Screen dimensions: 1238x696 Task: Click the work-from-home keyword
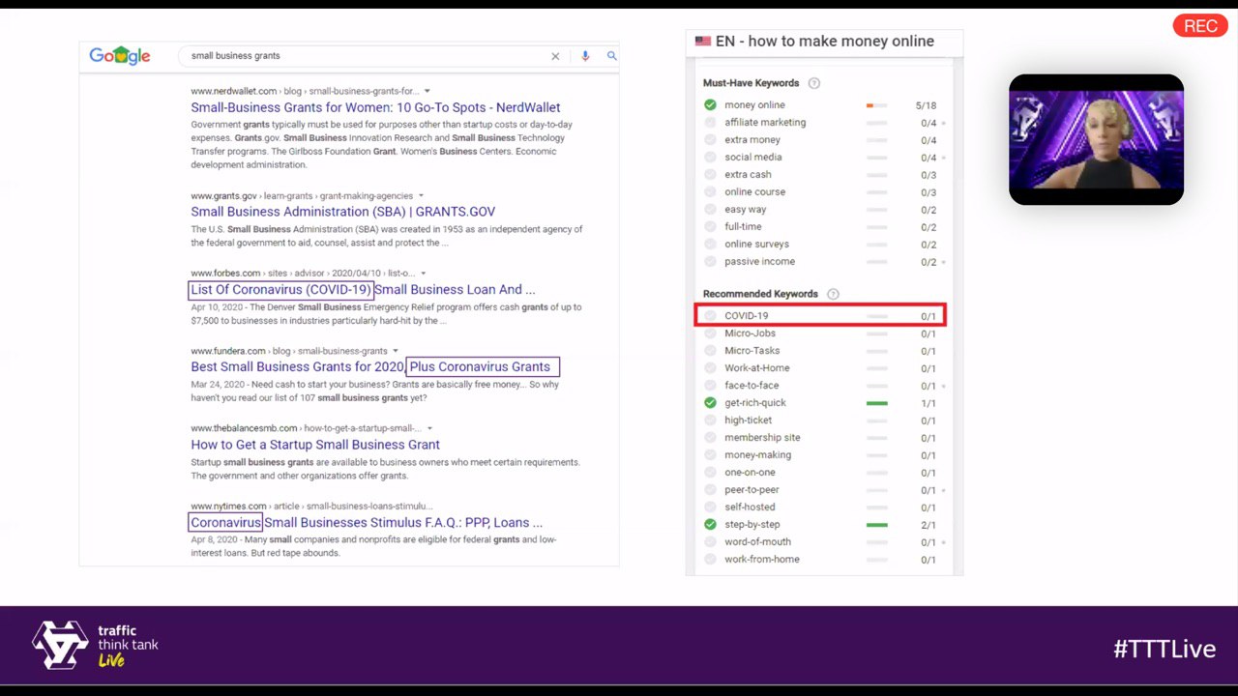[761, 560]
